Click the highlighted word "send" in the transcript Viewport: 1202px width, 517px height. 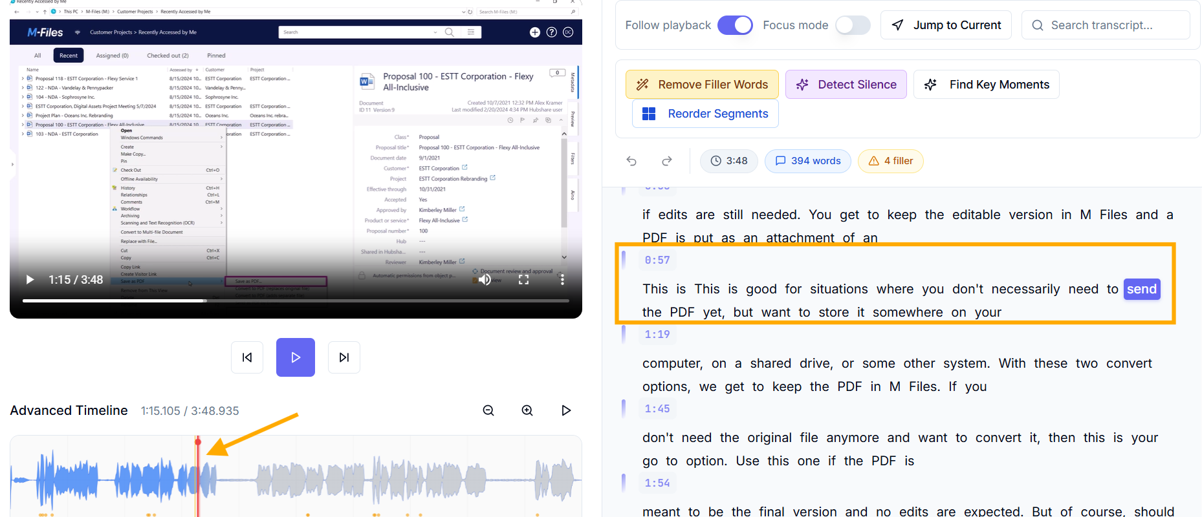(x=1142, y=290)
